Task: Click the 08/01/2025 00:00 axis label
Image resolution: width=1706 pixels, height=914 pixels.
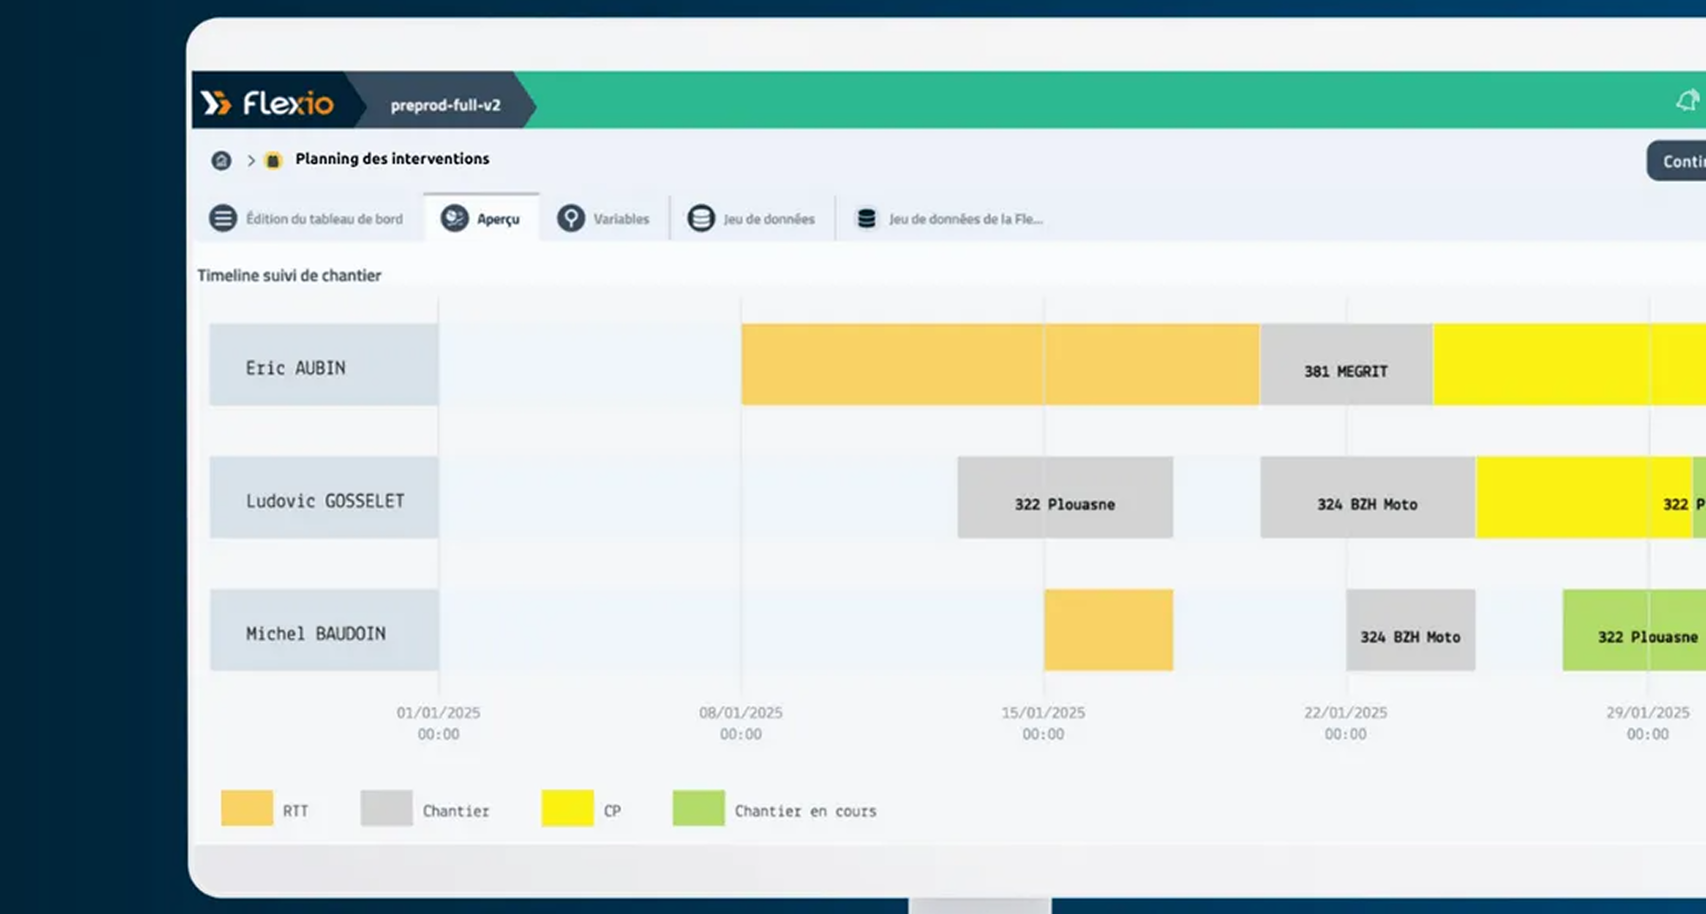Action: pyautogui.click(x=741, y=723)
